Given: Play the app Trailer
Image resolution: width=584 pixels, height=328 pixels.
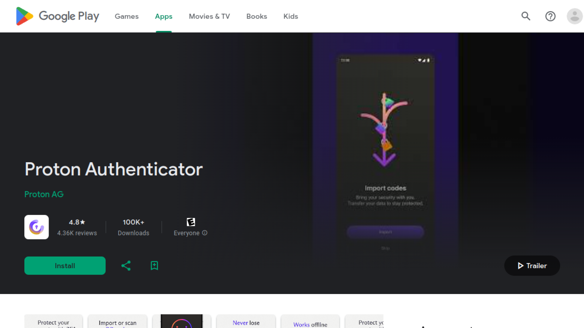Looking at the screenshot, I should click(532, 265).
